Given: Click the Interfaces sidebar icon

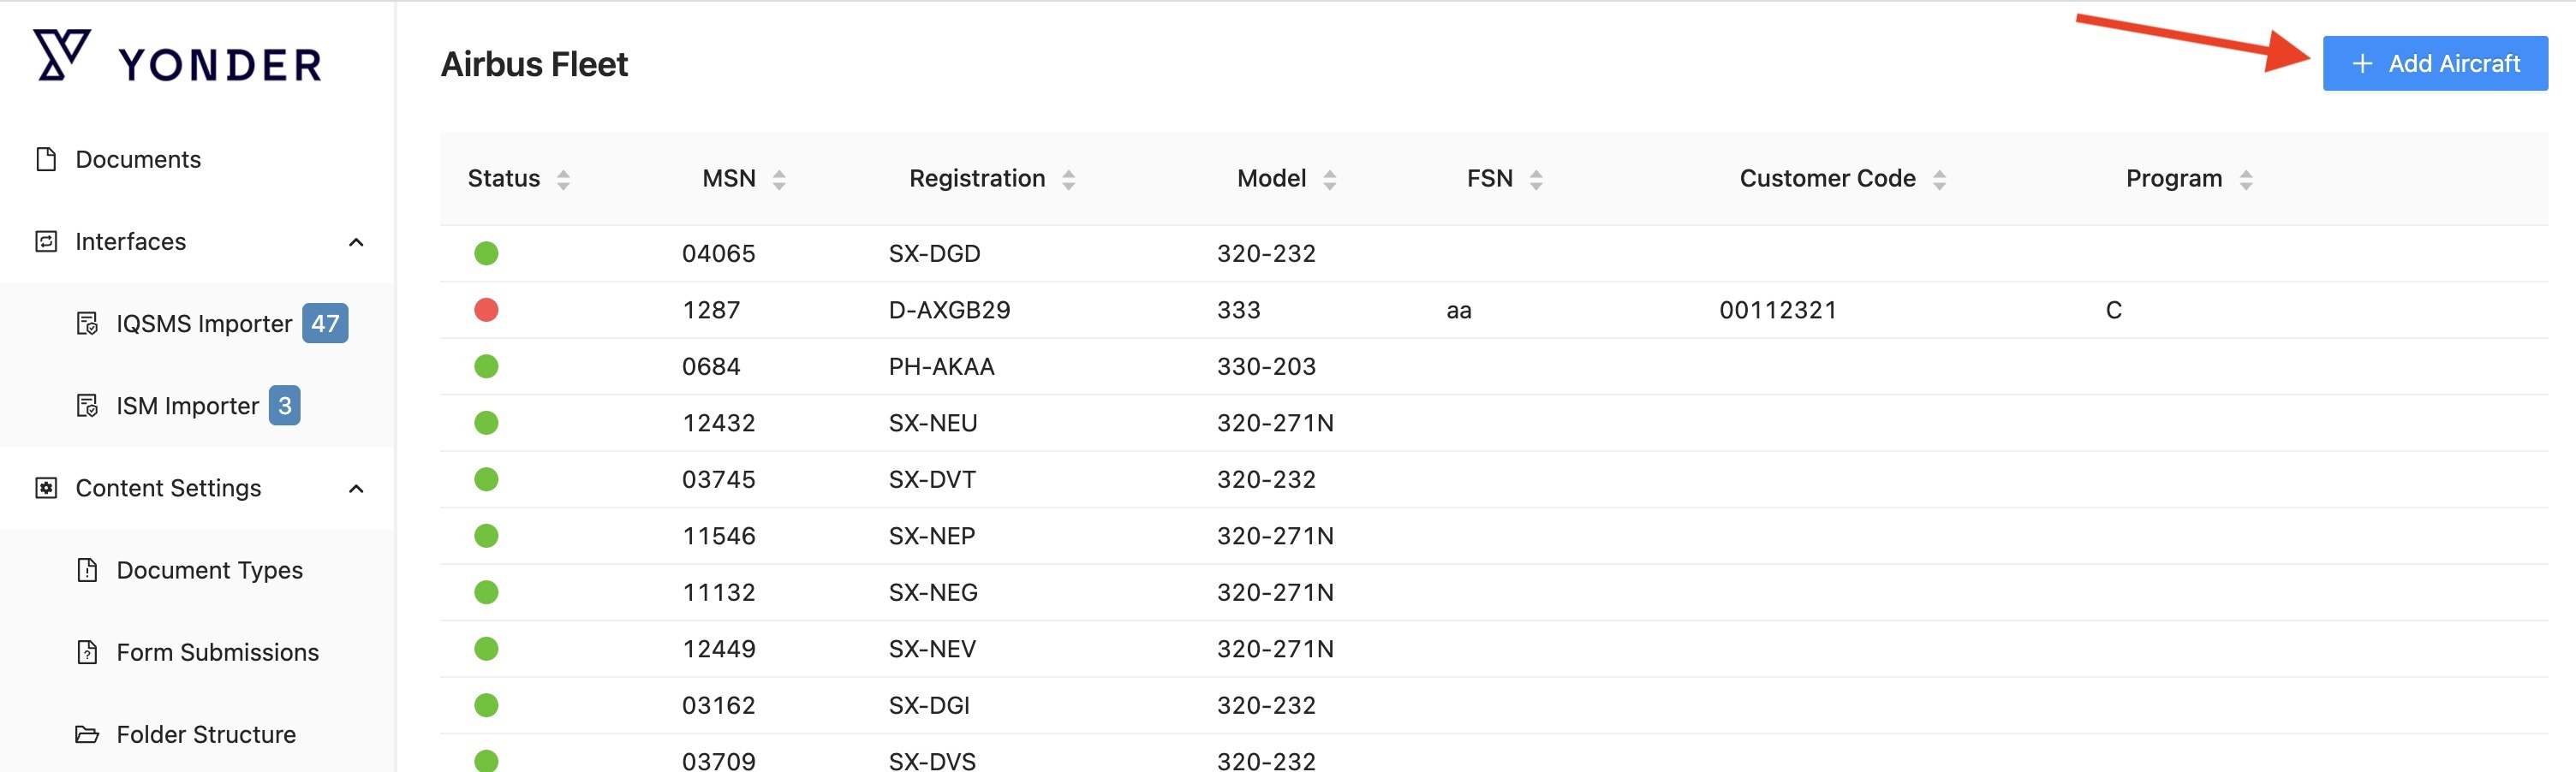Looking at the screenshot, I should [46, 242].
